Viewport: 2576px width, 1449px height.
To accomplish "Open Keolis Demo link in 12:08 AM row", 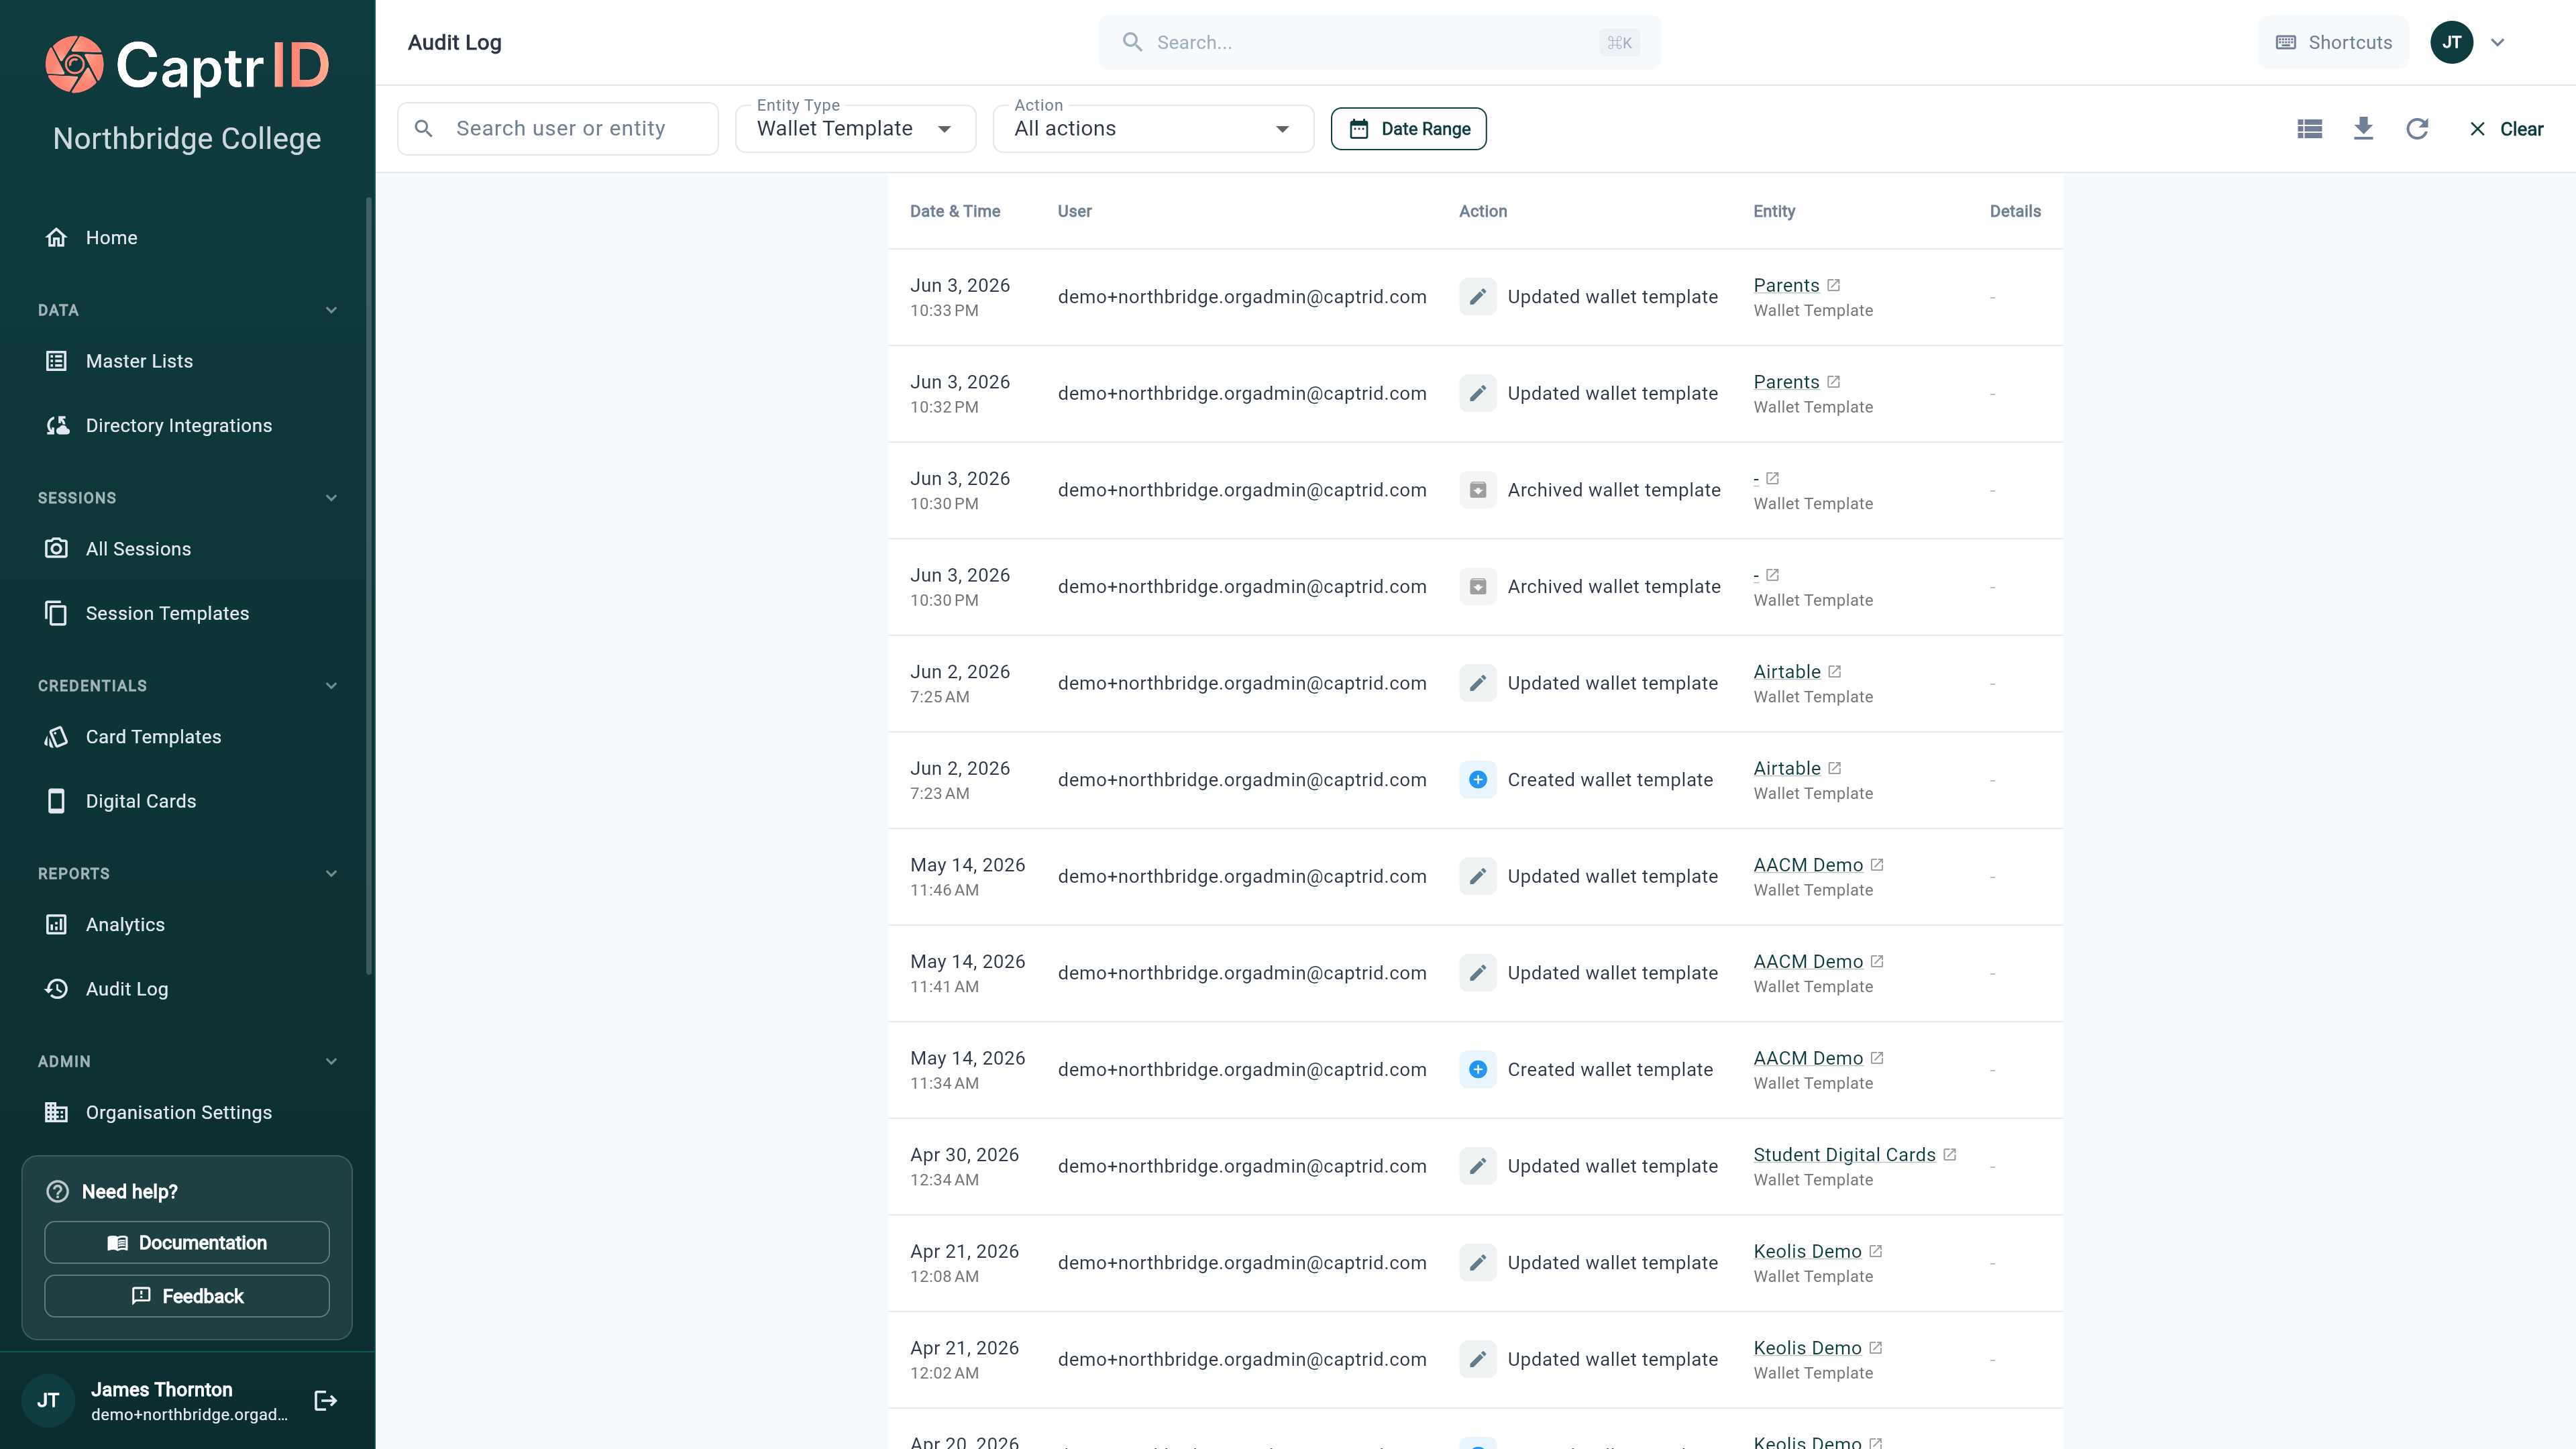I will pos(1808,1252).
